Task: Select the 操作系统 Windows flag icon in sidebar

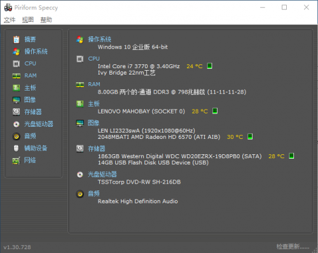Action: pyautogui.click(x=17, y=52)
